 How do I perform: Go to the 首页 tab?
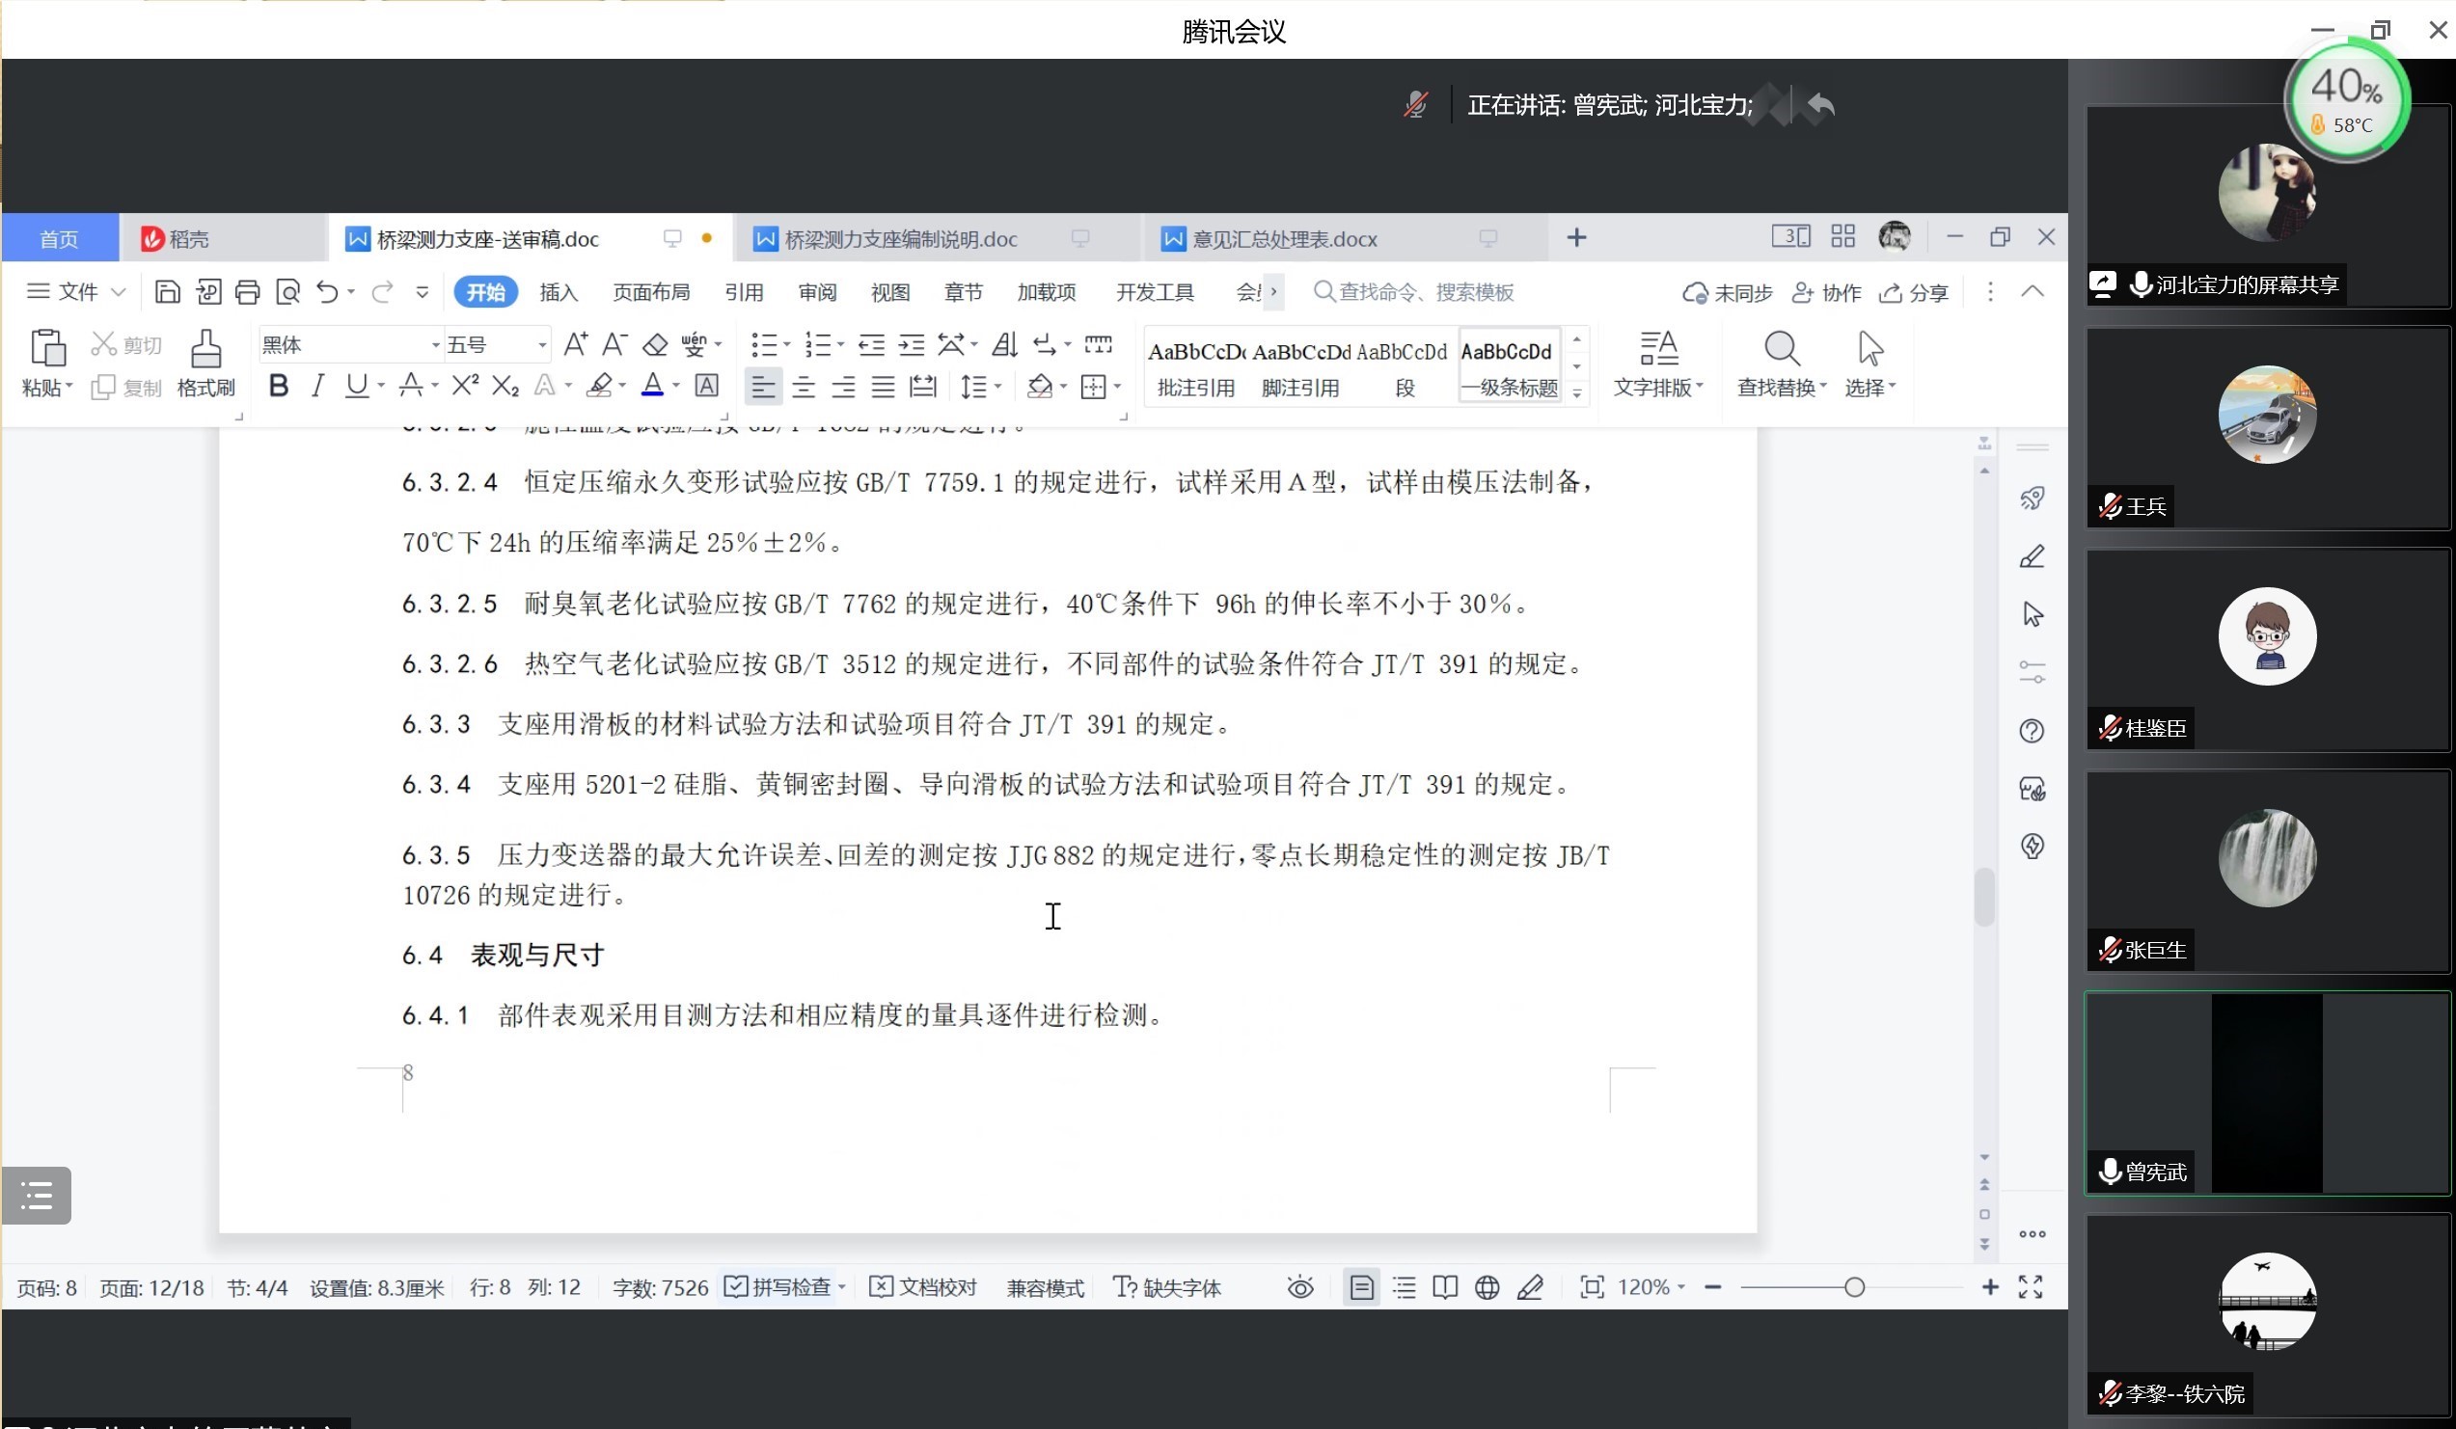[x=60, y=239]
